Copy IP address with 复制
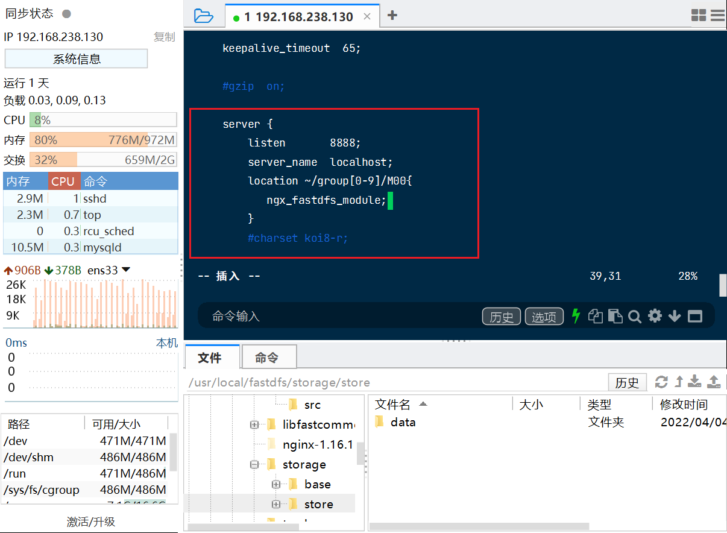727x533 pixels. pos(164,37)
